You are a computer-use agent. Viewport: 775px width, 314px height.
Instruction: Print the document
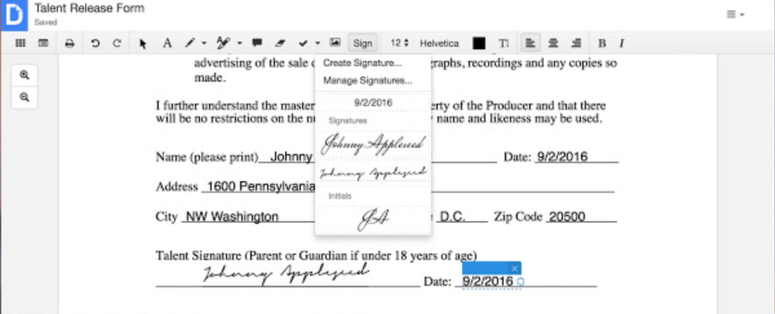(x=69, y=43)
